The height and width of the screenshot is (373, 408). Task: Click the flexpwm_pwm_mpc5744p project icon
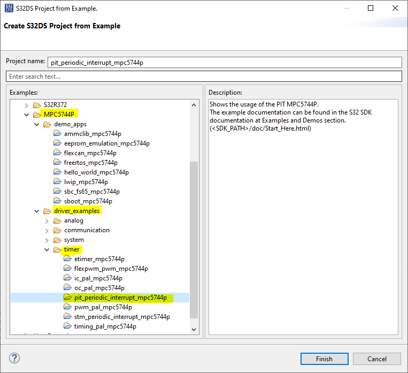(67, 268)
